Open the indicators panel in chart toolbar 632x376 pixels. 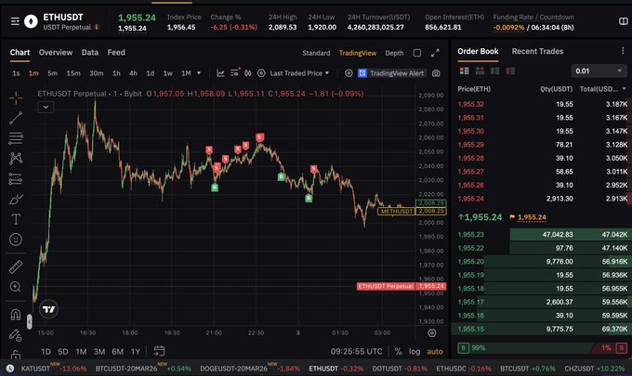(x=220, y=73)
